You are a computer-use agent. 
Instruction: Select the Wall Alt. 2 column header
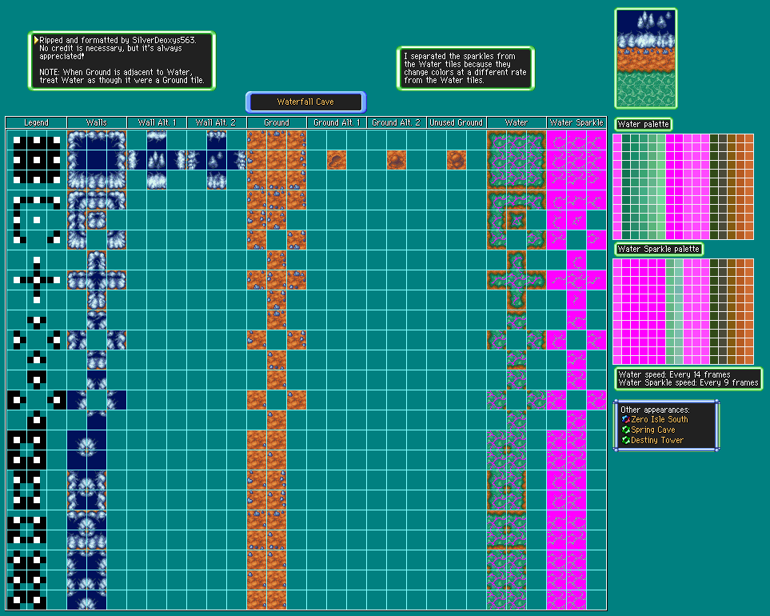216,123
